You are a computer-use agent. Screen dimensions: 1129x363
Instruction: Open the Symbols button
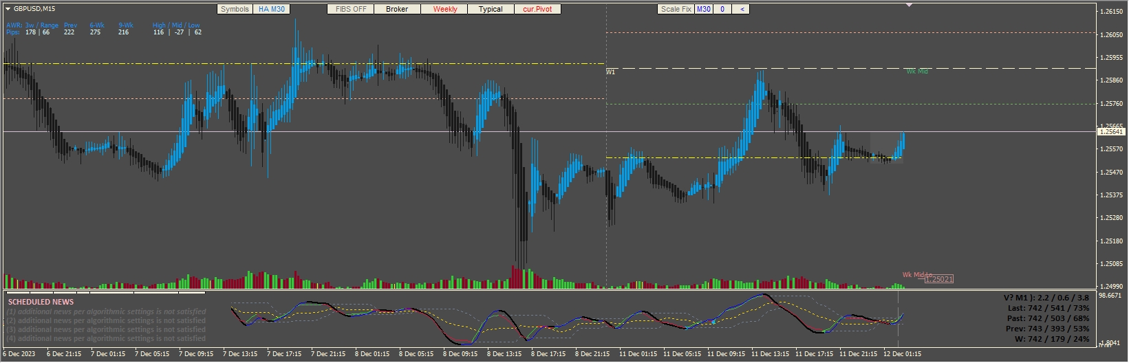(235, 9)
